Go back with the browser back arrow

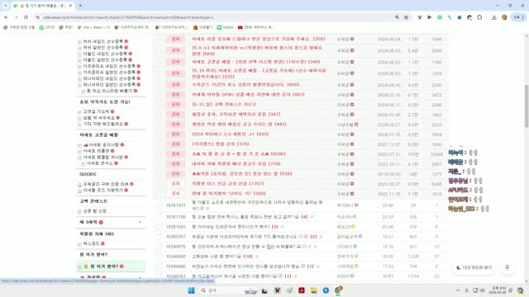[x=6, y=17]
